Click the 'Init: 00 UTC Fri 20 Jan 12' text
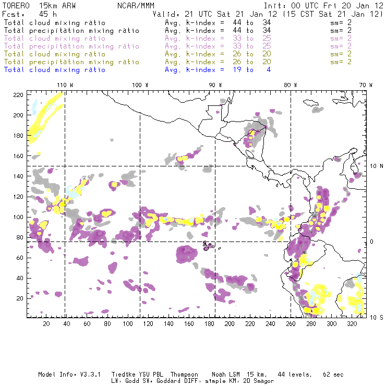Screen dimensions: 386x386 coord(323,6)
